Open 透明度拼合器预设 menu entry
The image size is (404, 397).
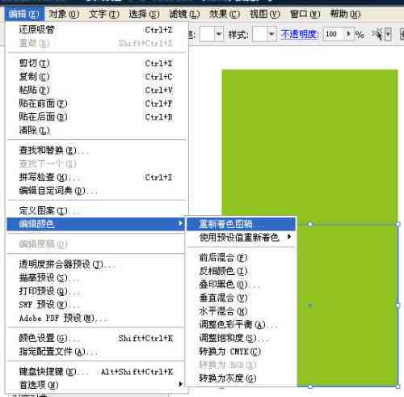[x=96, y=264]
